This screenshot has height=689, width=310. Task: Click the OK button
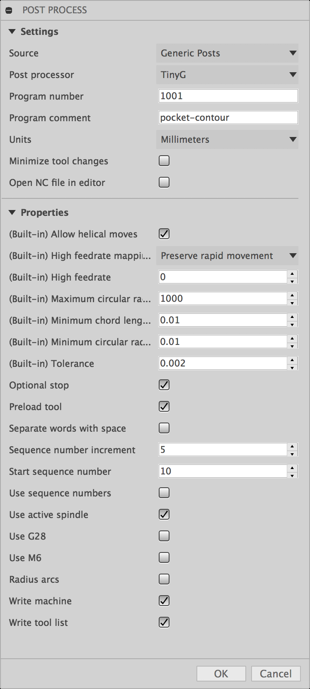[221, 674]
